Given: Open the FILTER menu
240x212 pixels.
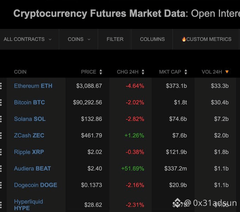Looking at the screenshot, I should click(115, 39).
